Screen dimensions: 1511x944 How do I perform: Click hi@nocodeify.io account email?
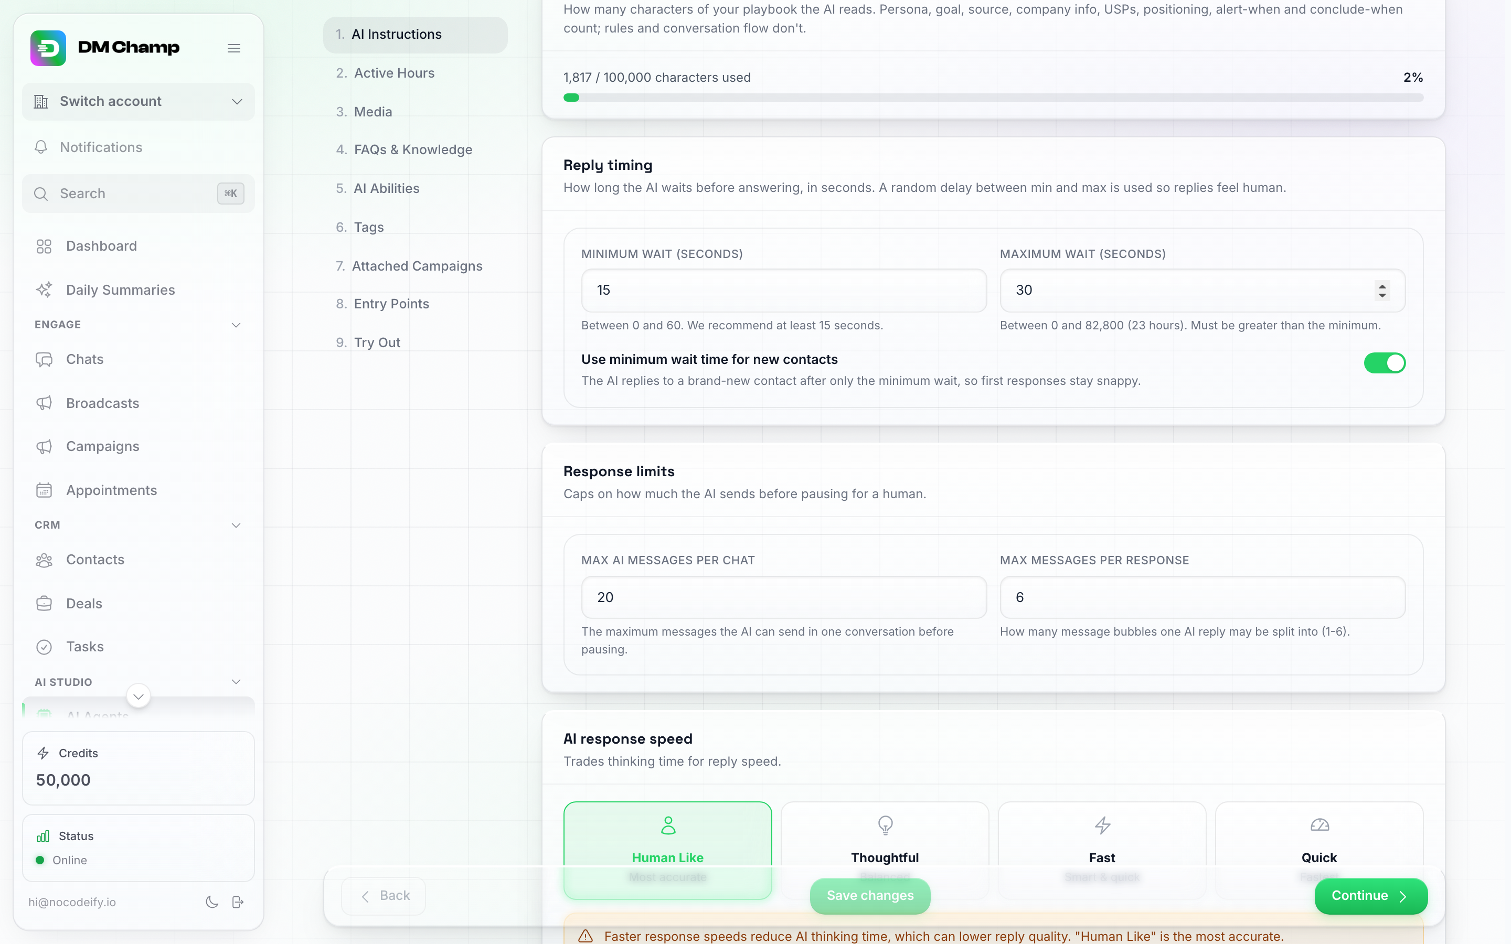(x=72, y=902)
